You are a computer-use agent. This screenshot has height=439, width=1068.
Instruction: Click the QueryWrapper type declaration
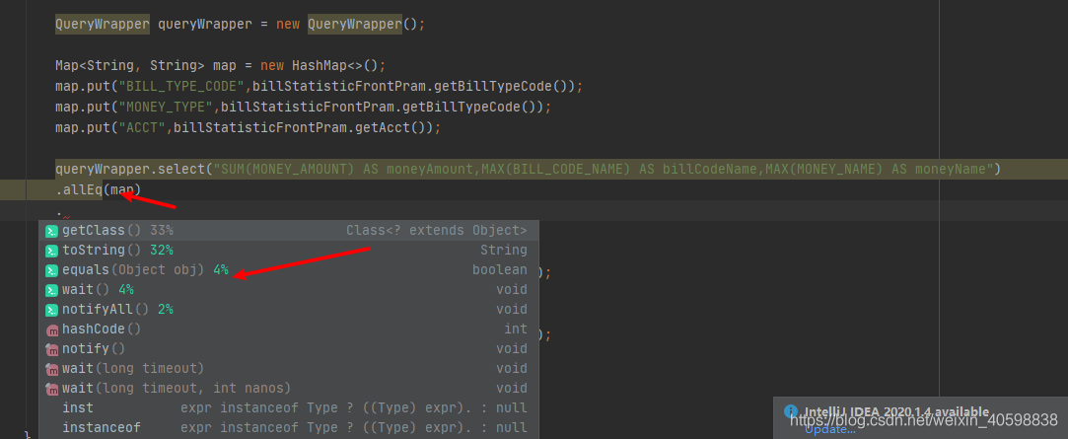tap(103, 24)
